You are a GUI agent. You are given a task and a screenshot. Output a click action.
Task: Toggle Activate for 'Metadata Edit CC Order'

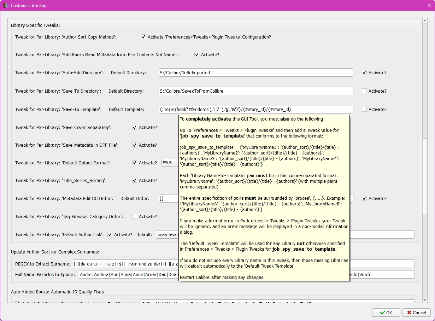[364, 198]
